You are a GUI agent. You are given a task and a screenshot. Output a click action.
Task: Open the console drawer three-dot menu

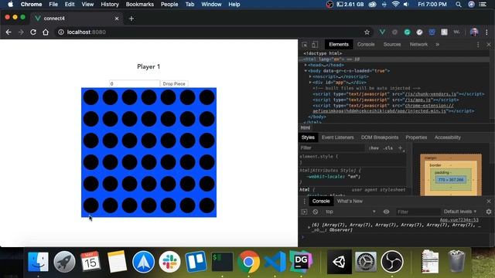pyautogui.click(x=304, y=201)
